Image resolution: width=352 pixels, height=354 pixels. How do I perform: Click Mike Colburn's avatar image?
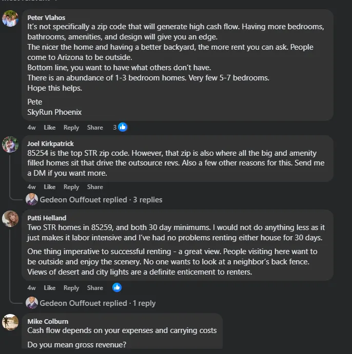point(11,322)
